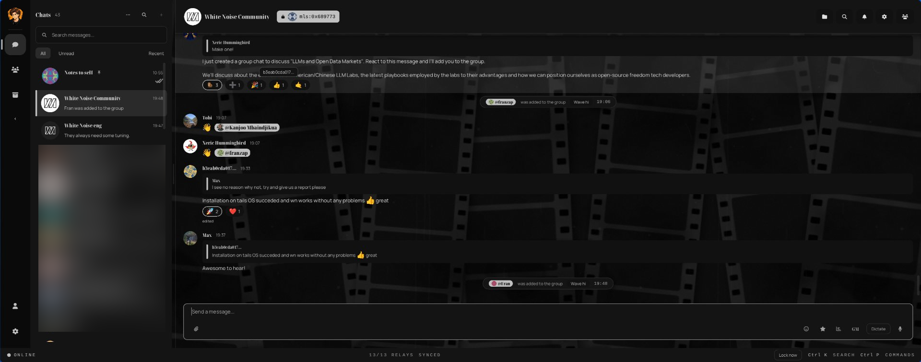Select the All chats filter tab
This screenshot has width=921, height=362.
click(43, 54)
